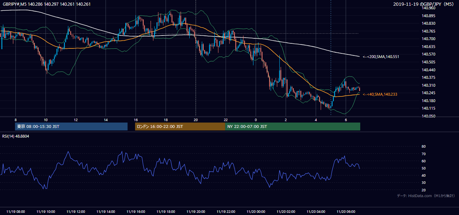Click the RSI scale value 50
The height and width of the screenshot is (215, 459).
423,168
